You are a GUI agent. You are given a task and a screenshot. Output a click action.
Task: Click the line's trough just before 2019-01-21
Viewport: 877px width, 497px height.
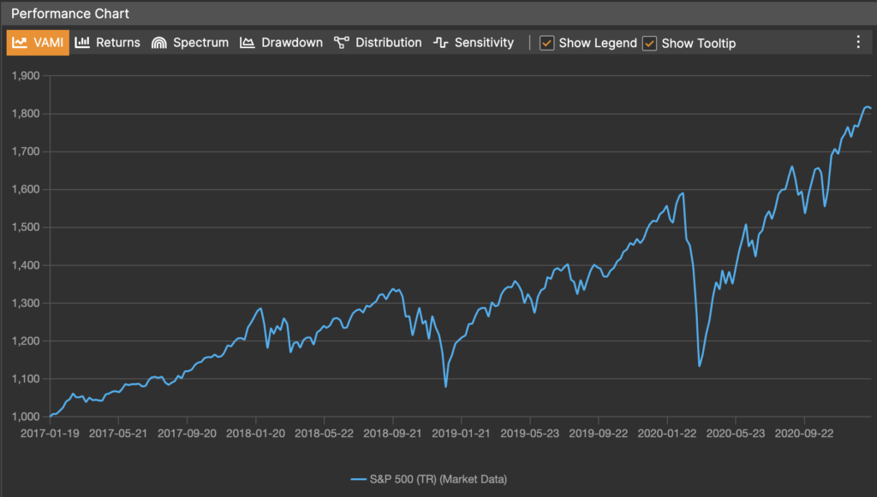(x=446, y=387)
